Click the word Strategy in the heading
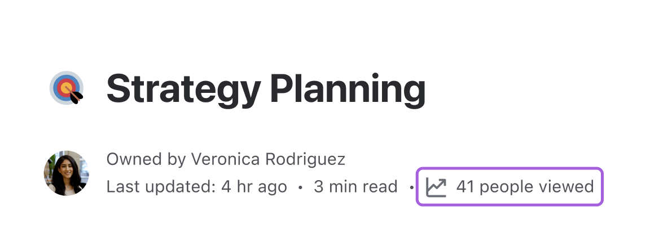This screenshot has width=672, height=246. coord(183,90)
